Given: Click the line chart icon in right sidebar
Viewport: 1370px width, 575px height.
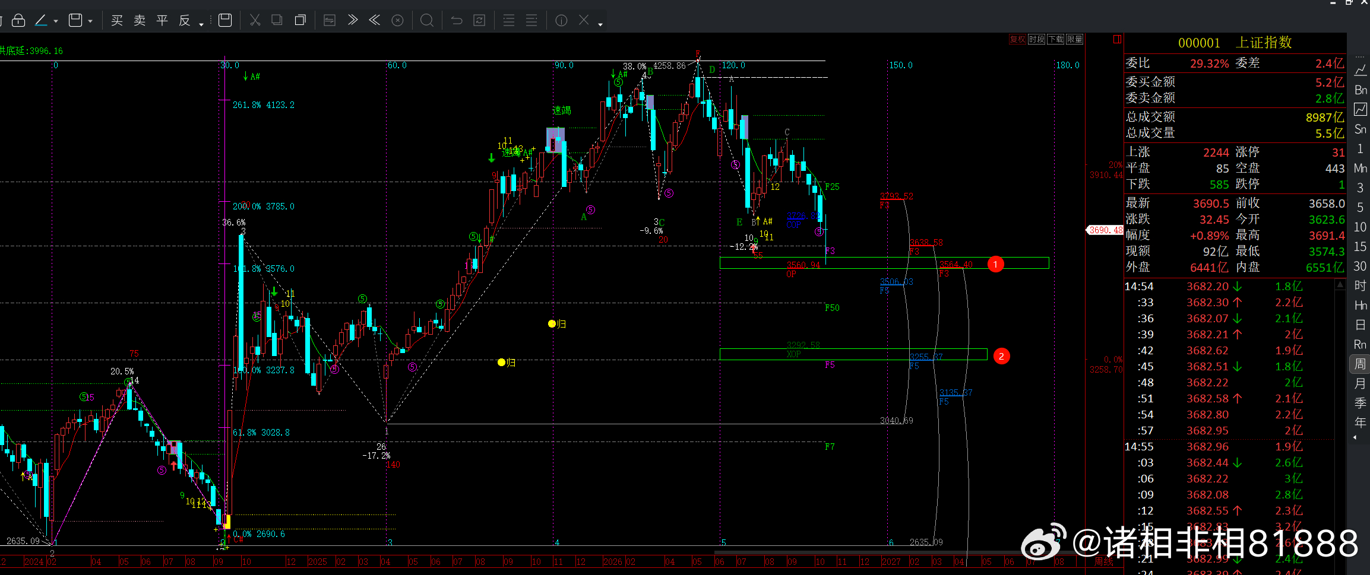Looking at the screenshot, I should click(x=1360, y=70).
